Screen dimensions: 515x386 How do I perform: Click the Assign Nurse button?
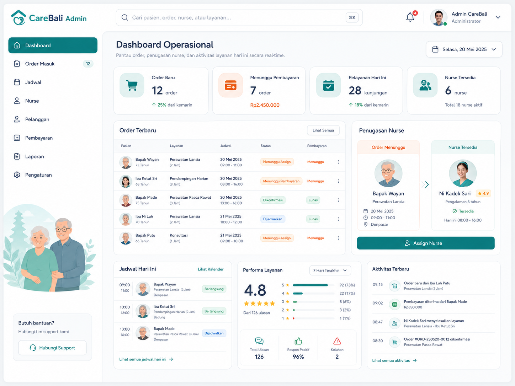tap(425, 243)
